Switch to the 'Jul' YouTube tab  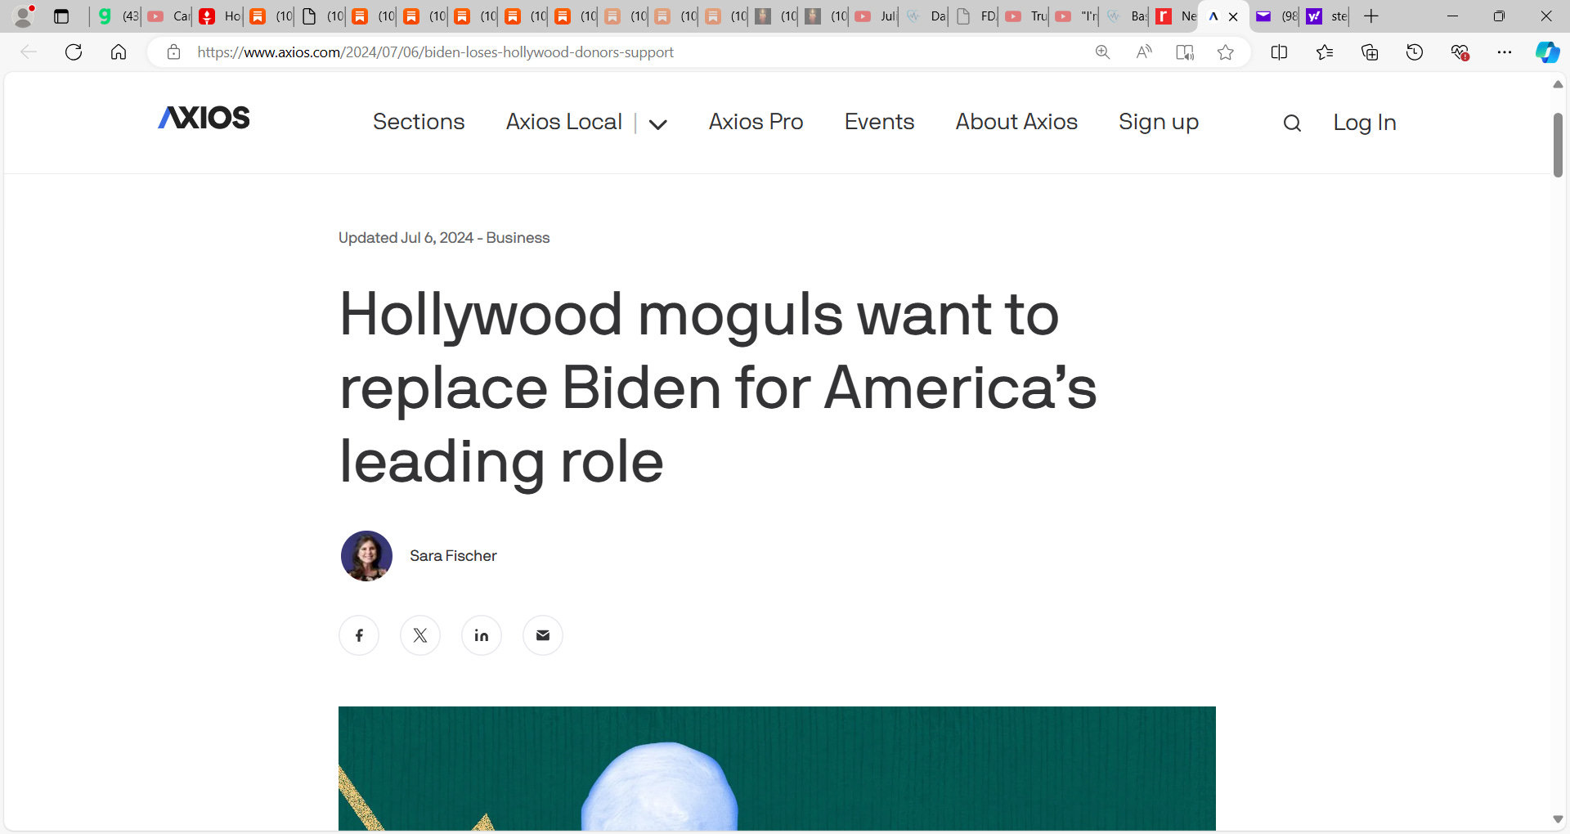(875, 16)
